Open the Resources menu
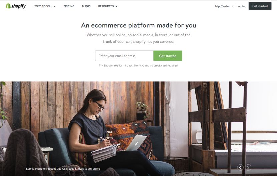277x176 pixels. pyautogui.click(x=108, y=6)
